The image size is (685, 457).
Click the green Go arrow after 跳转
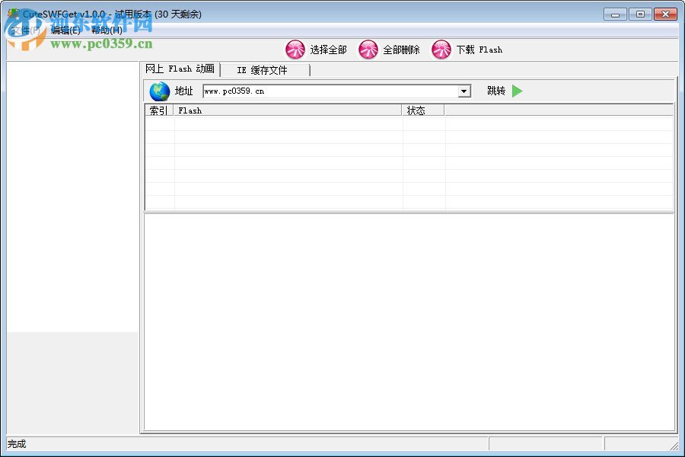pos(517,90)
